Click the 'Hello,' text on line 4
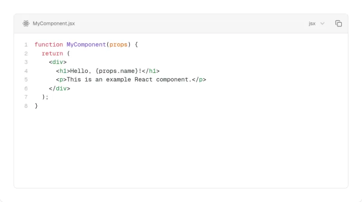Viewport: 362px width, 202px height. click(81, 71)
